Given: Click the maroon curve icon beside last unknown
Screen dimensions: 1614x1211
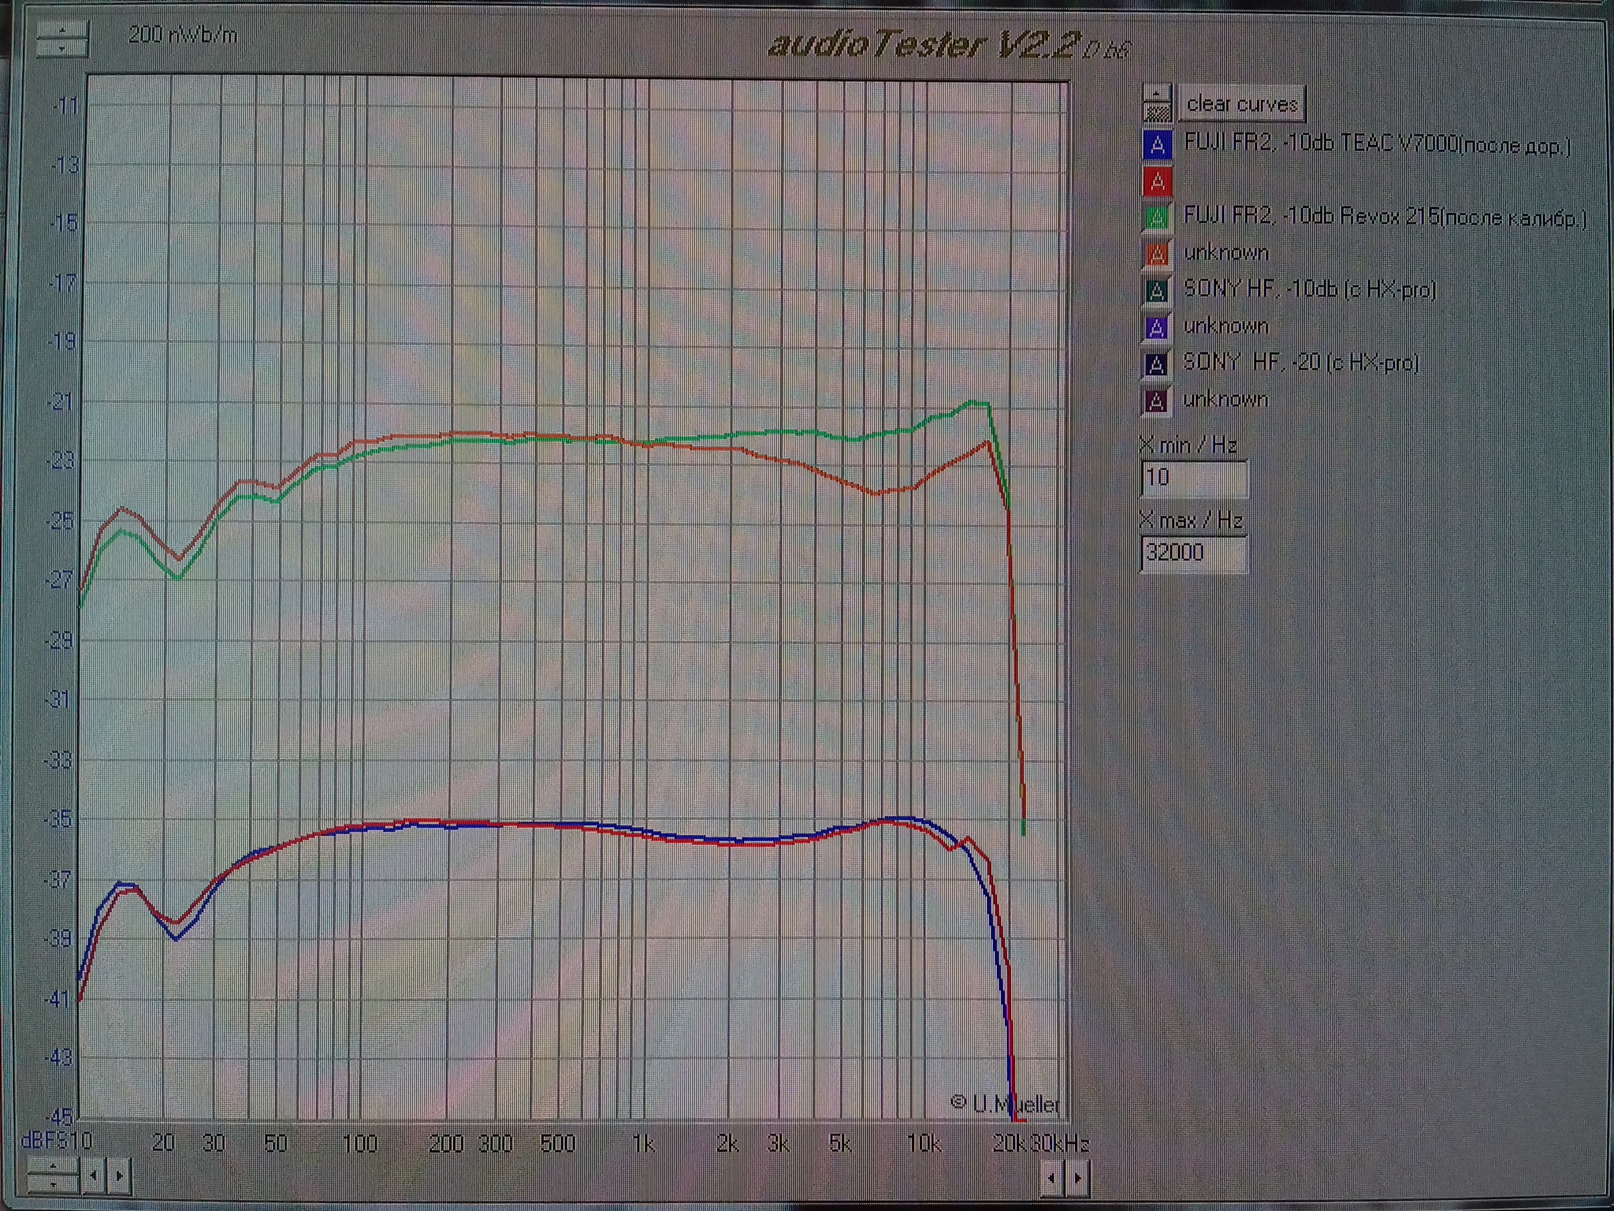Looking at the screenshot, I should click(x=1155, y=401).
